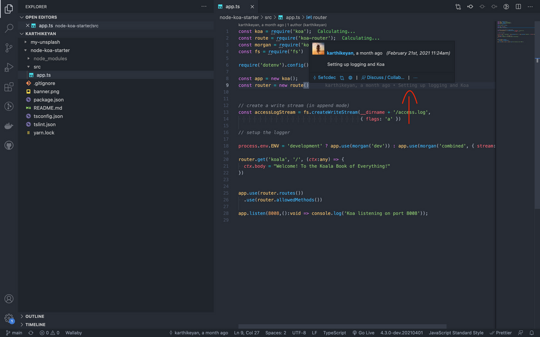
Task: Open the Search view in activity bar
Action: tap(9, 28)
